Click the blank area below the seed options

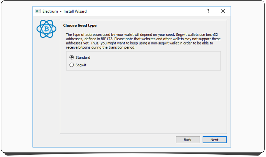point(143,102)
